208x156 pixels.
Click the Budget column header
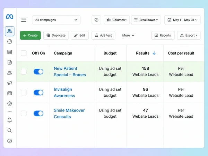click(x=110, y=53)
